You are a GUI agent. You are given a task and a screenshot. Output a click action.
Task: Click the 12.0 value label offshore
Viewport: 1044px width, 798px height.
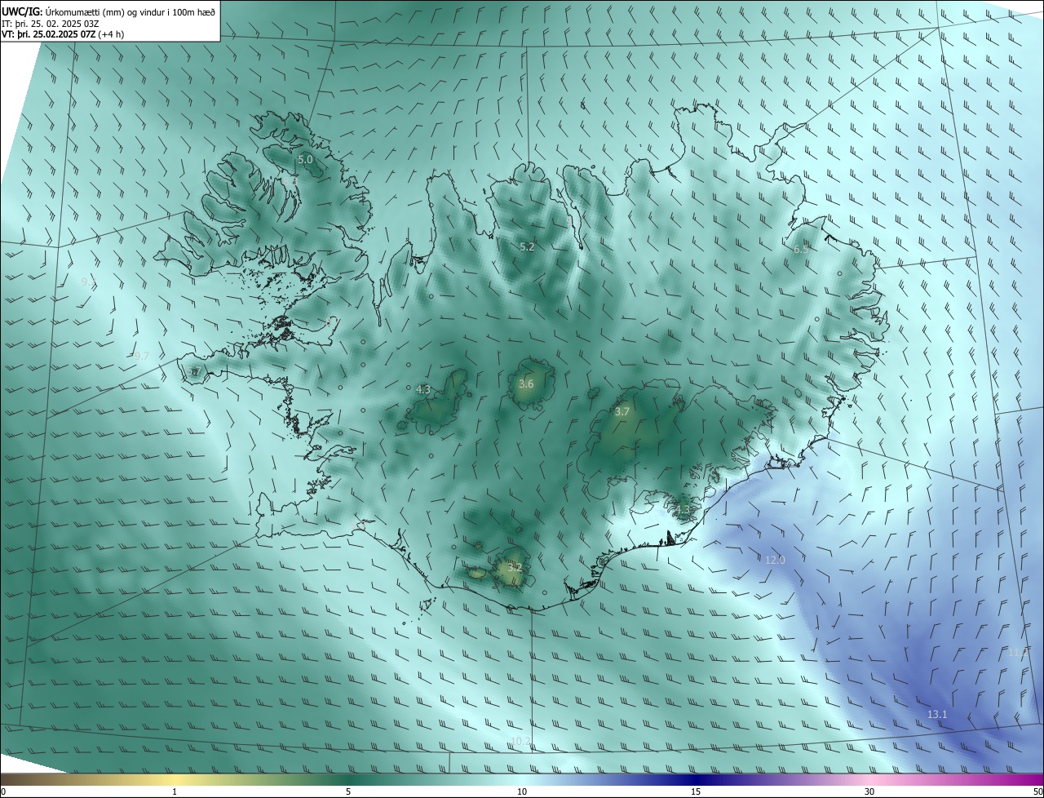(x=775, y=560)
